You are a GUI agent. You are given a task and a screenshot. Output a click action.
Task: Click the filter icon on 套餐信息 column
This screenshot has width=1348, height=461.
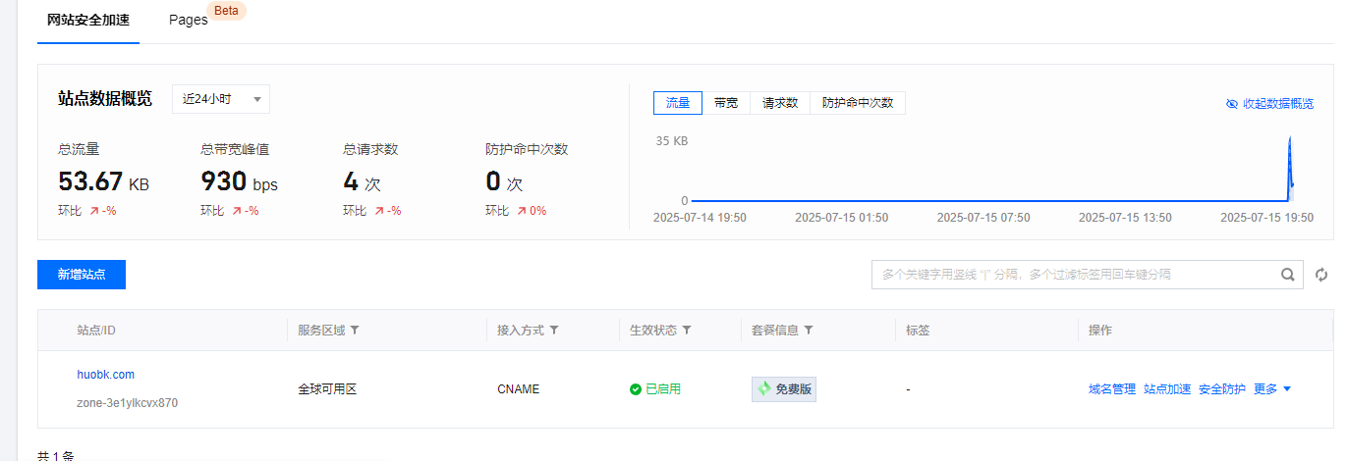click(x=809, y=331)
